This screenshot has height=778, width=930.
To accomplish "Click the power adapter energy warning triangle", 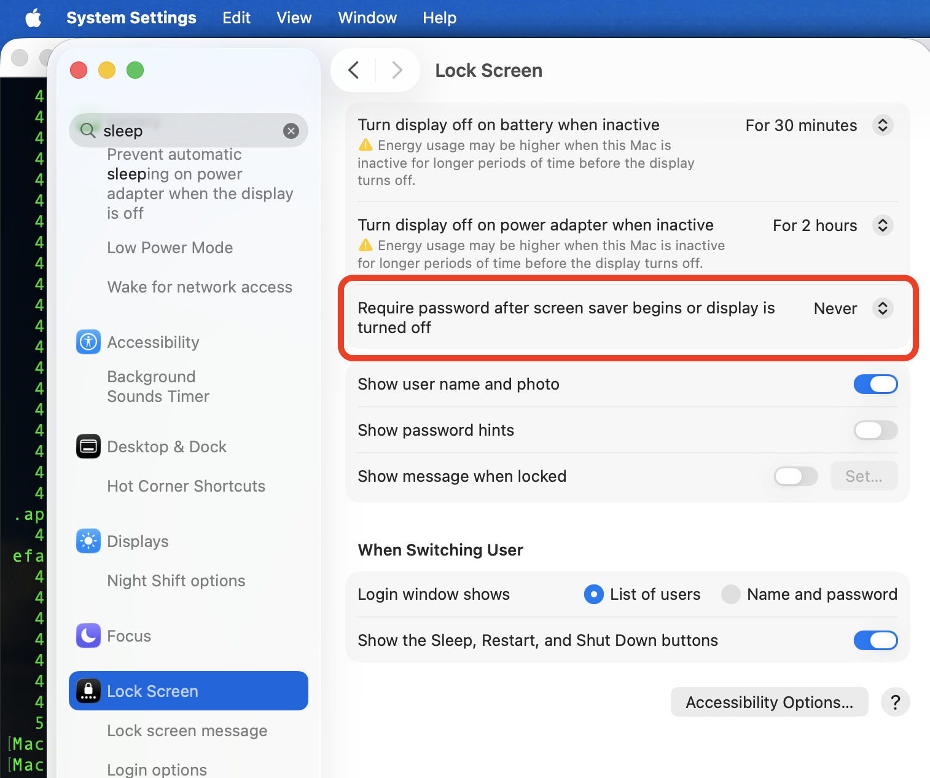I will (365, 245).
